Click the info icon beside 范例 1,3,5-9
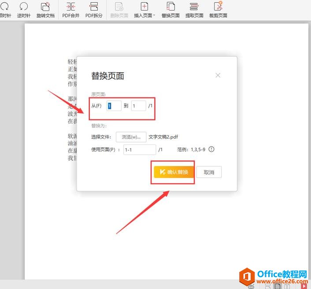 (211, 149)
